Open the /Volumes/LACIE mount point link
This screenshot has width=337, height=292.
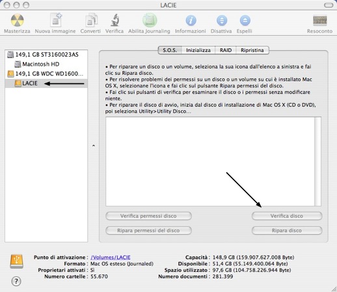point(111,257)
